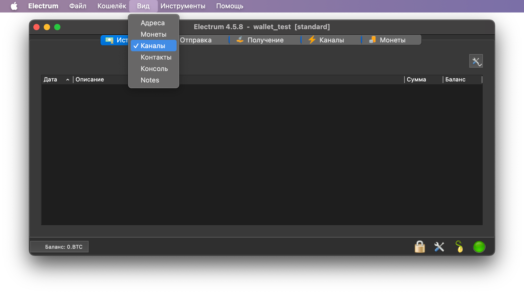Click the Дата sort arrow indicator

[x=68, y=80]
